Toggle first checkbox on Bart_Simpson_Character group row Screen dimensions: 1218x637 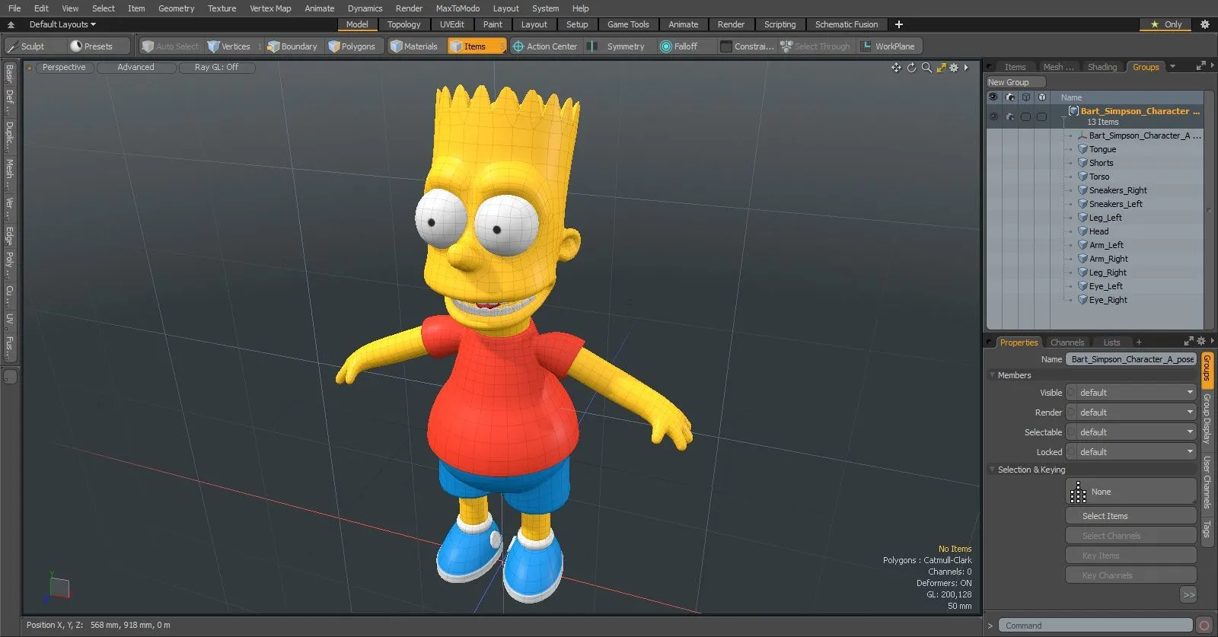(x=1026, y=116)
